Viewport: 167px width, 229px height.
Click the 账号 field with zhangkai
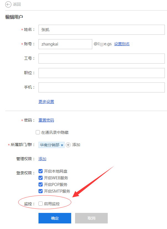coord(65,44)
